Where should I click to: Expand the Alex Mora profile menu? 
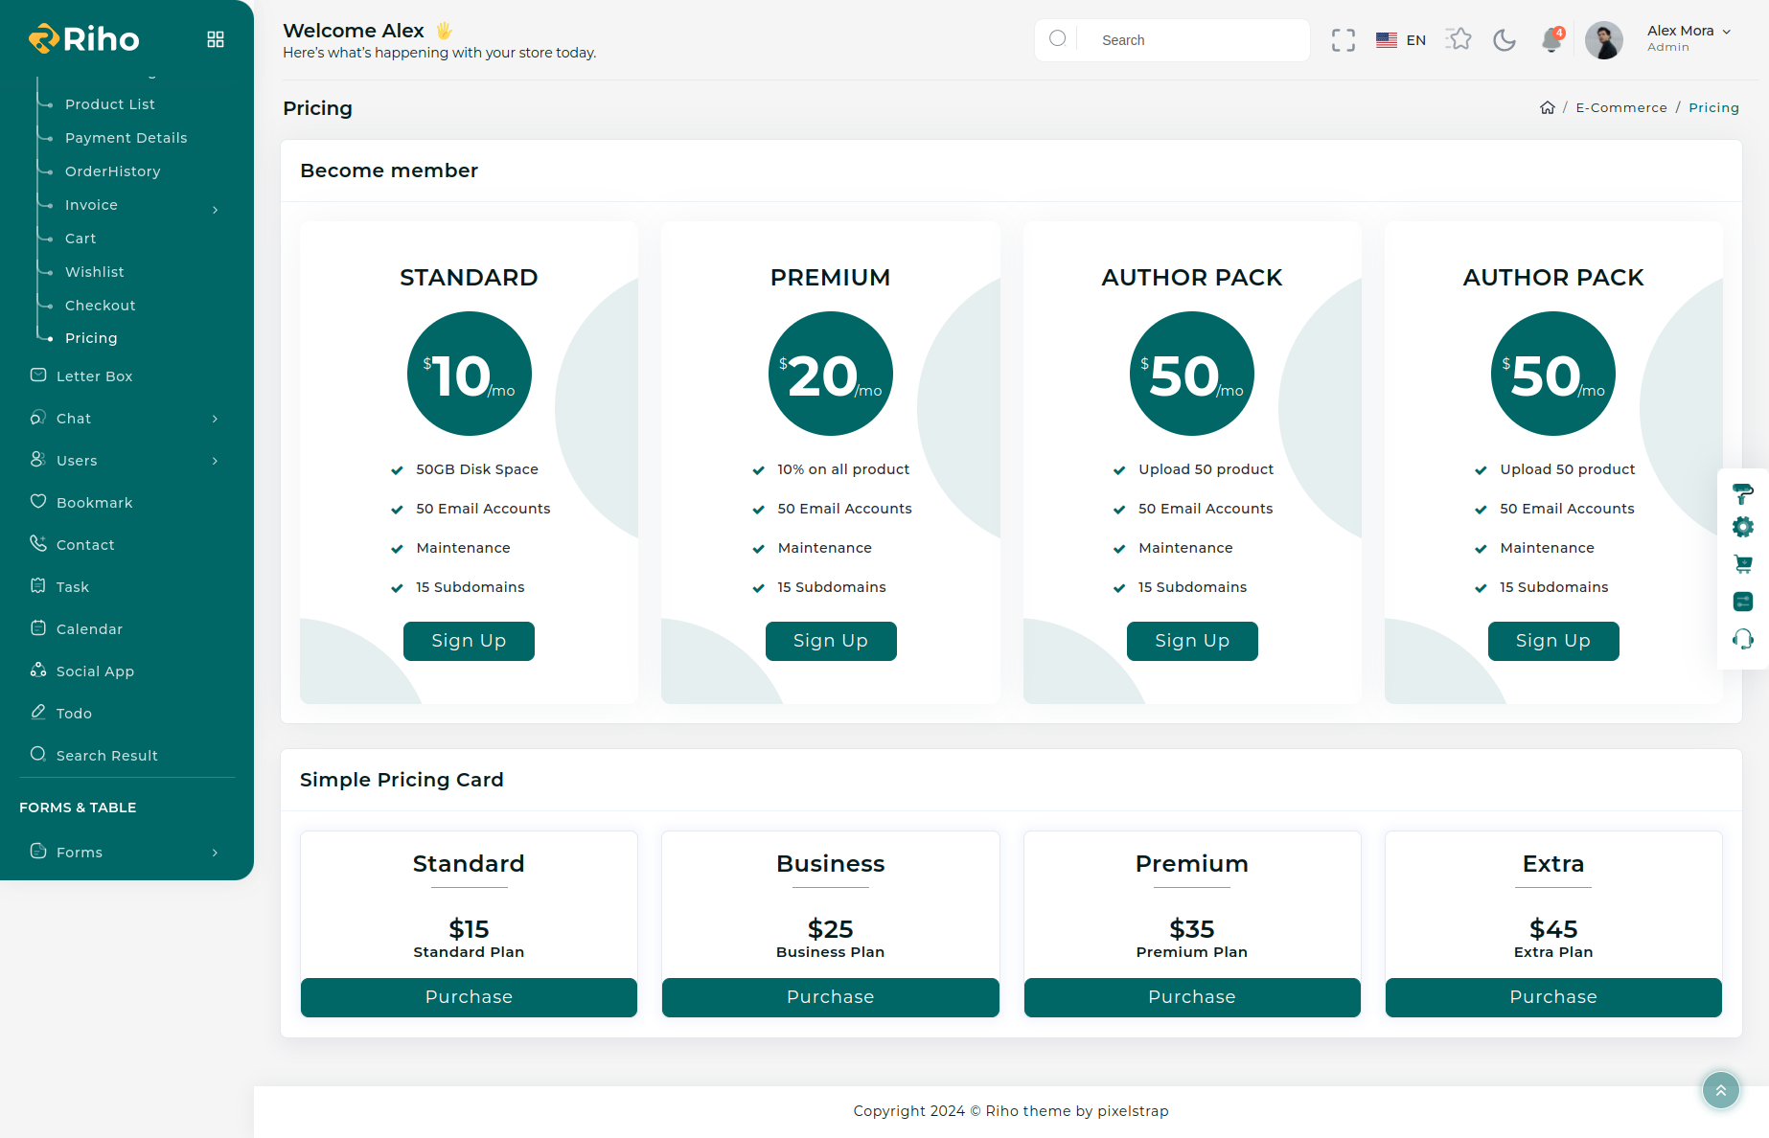pos(1688,38)
